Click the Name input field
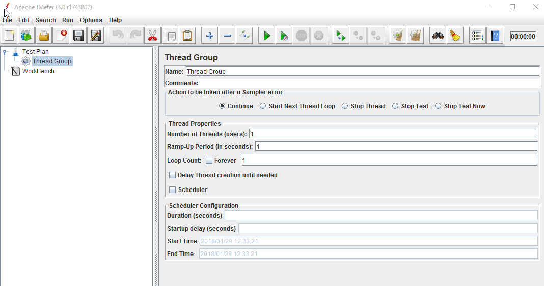 click(x=363, y=71)
